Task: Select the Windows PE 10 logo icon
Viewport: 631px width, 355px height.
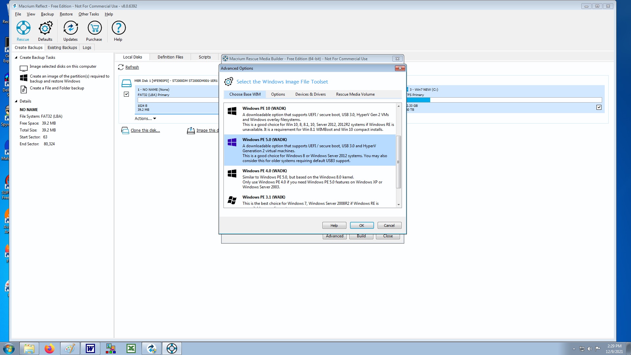Action: click(232, 111)
